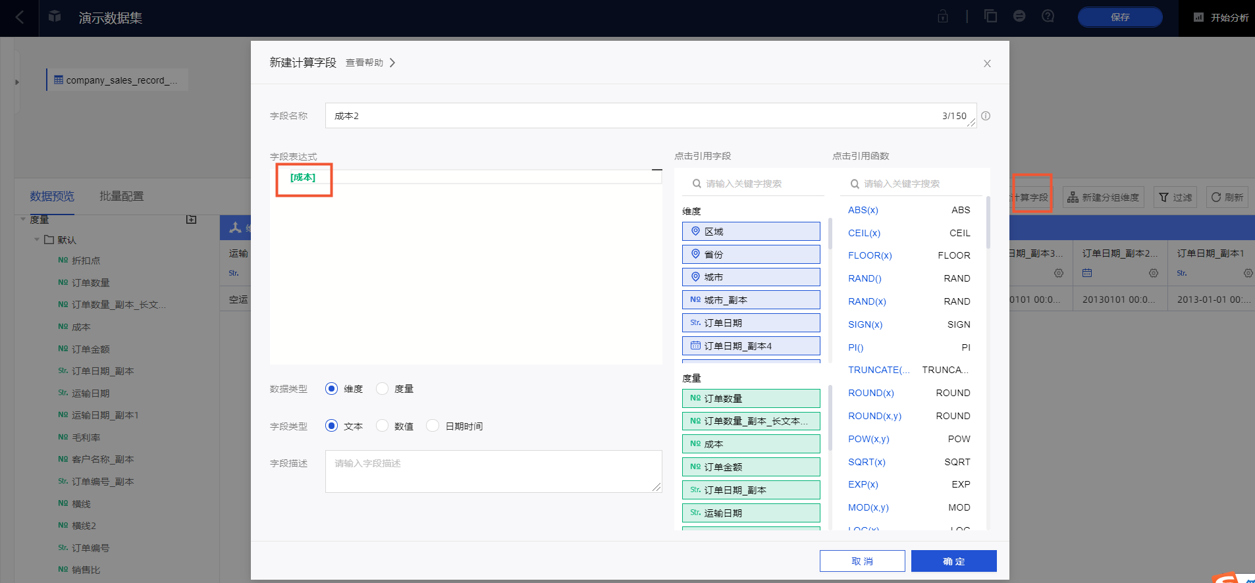The height and width of the screenshot is (583, 1255).
Task: Click the 确定 button to confirm
Action: [x=953, y=561]
